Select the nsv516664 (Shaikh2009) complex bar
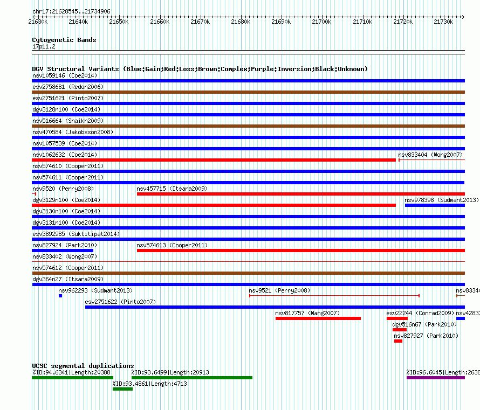Image resolution: width=480 pixels, height=410 pixels. pyautogui.click(x=248, y=126)
